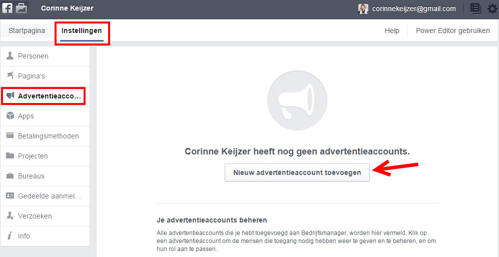Click Nieuw advertentieaccount toevoegen button
499x257 pixels.
(297, 172)
